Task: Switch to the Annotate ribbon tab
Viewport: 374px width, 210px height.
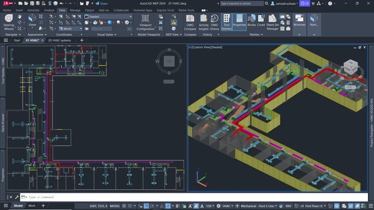Action: pyautogui.click(x=33, y=10)
